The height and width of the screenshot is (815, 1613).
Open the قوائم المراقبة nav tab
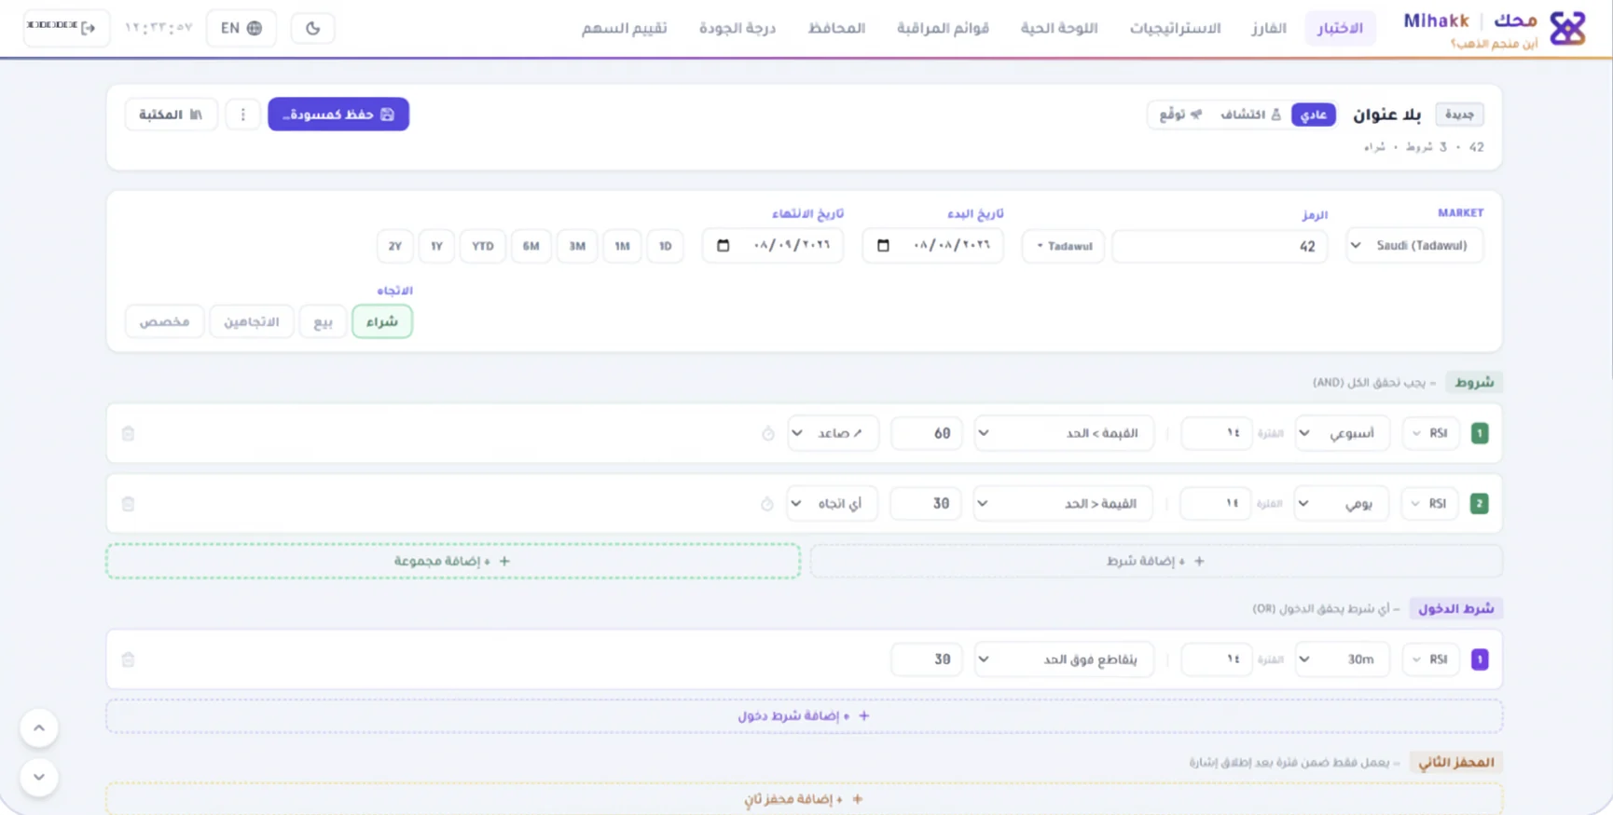click(943, 28)
